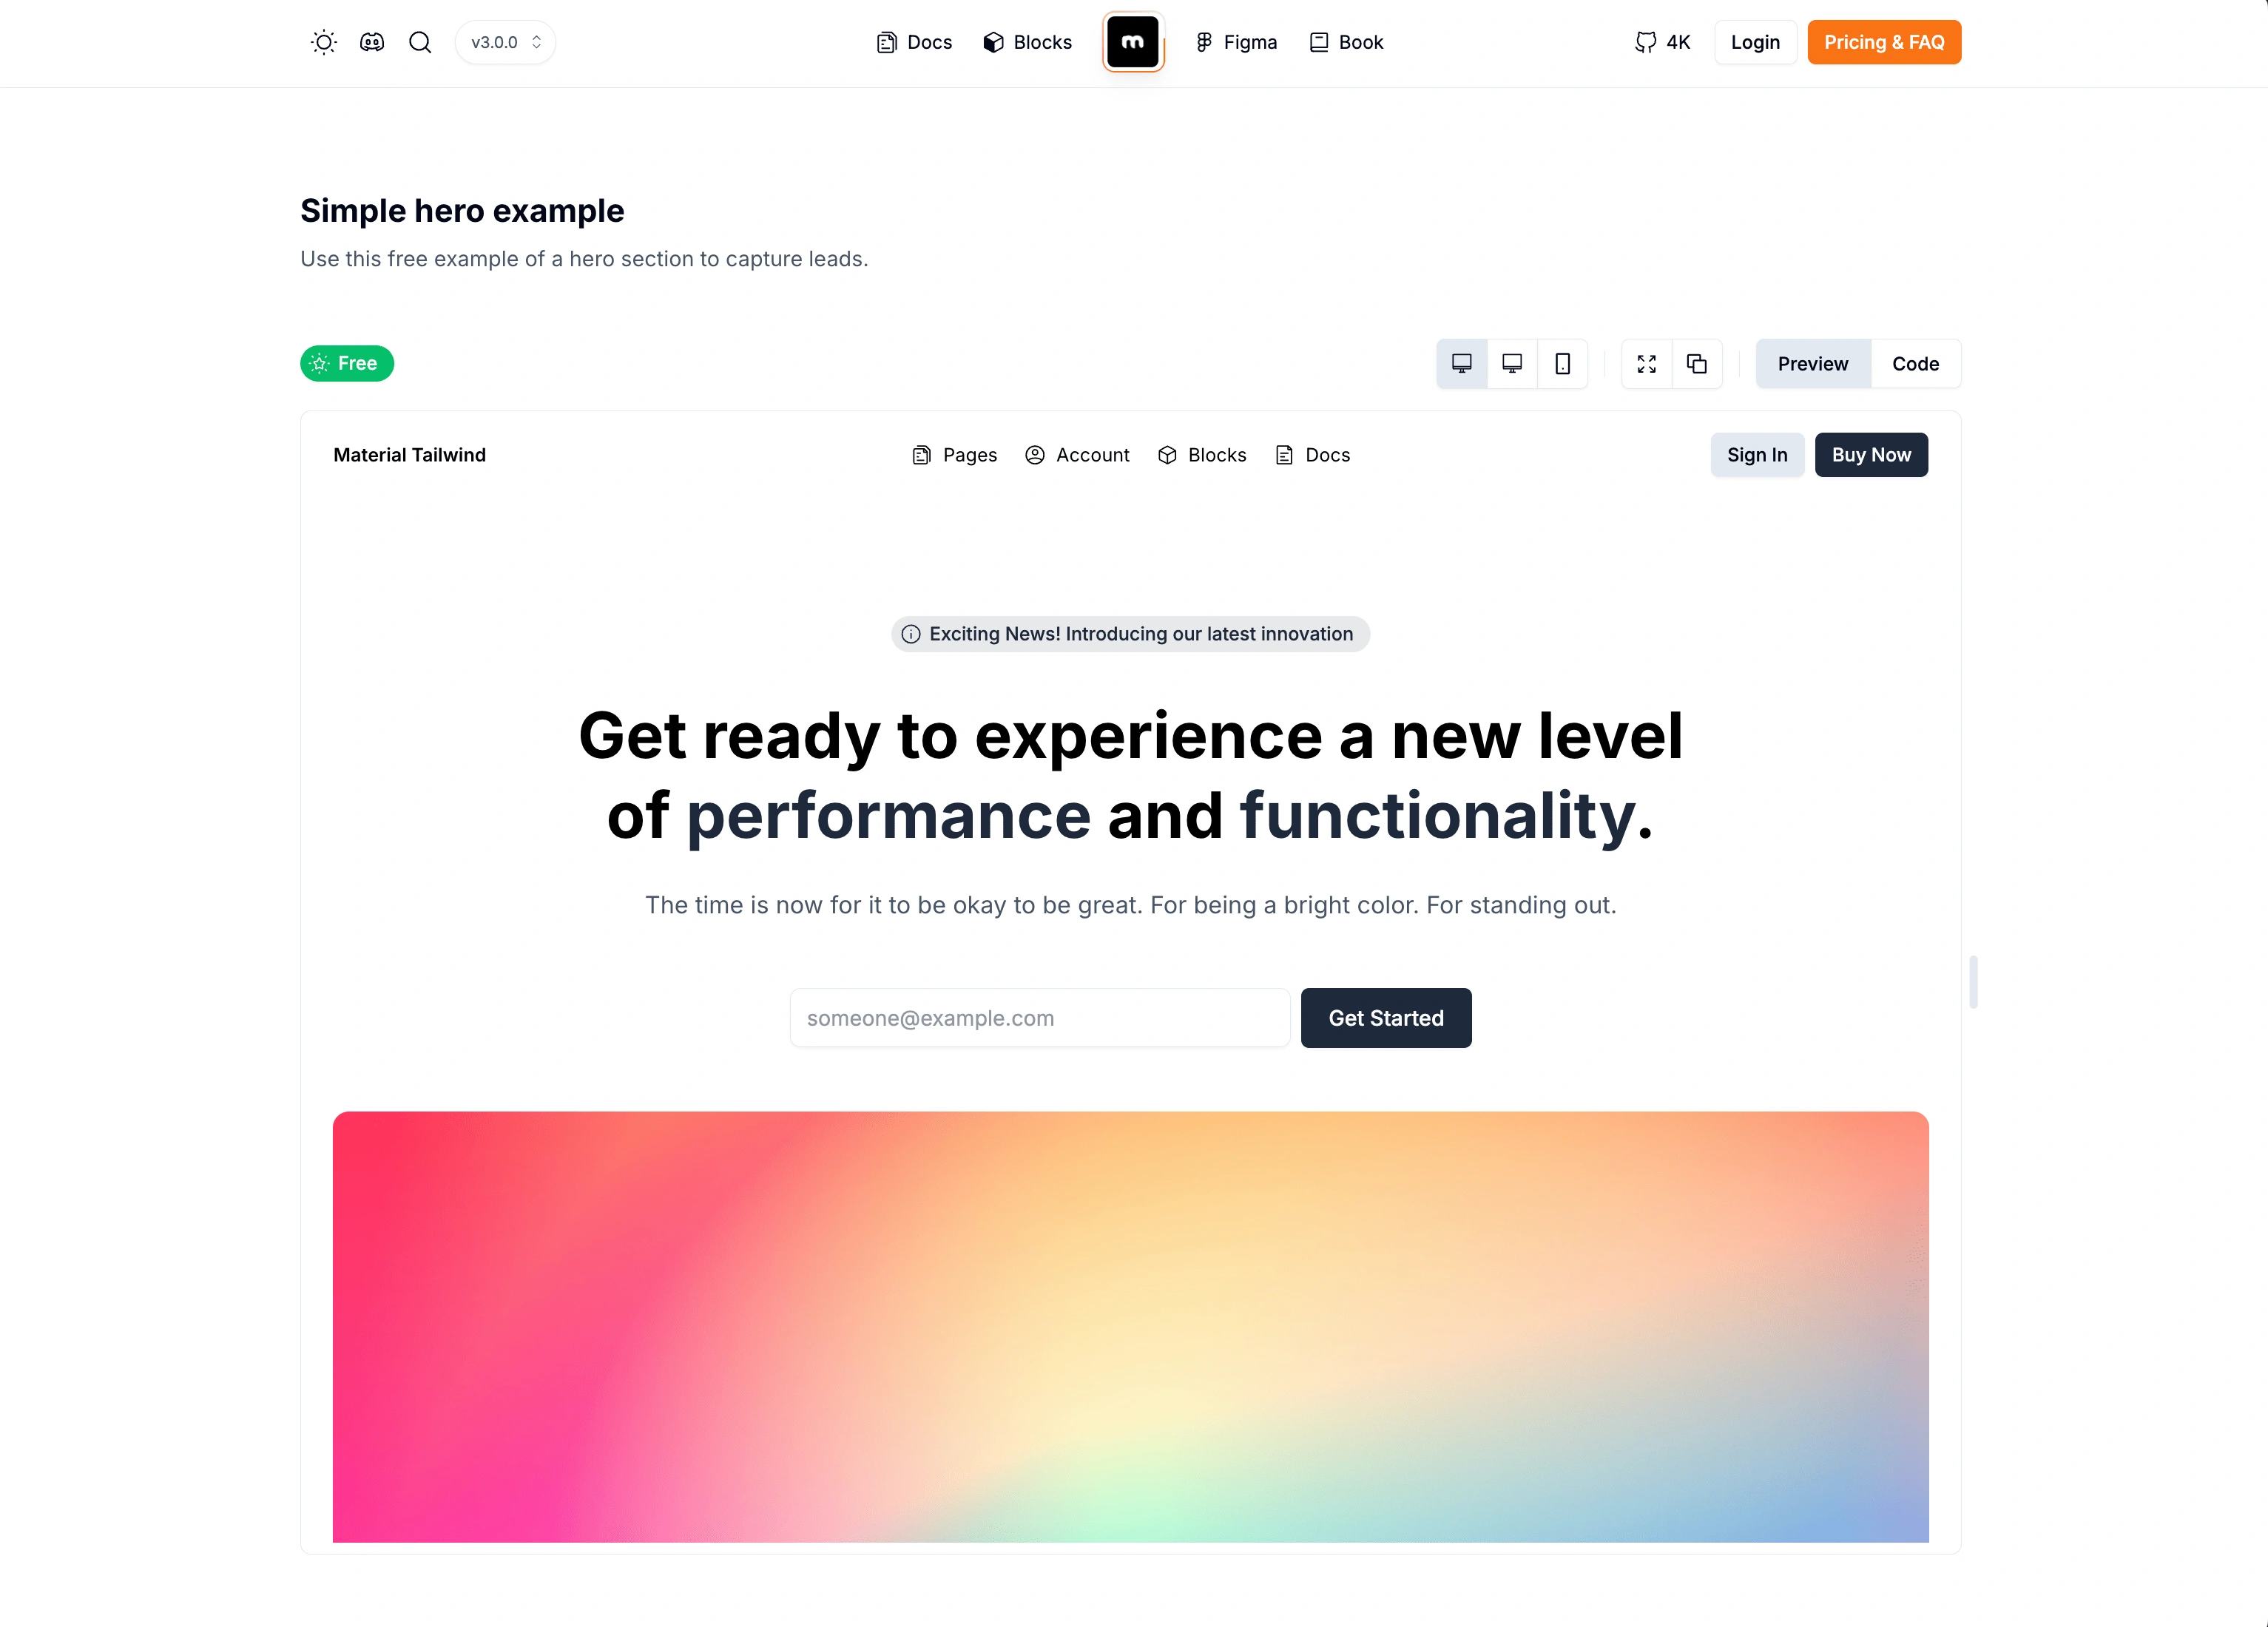The image size is (2268, 1627).
Task: Select mobile preview mode icon
Action: click(1562, 362)
